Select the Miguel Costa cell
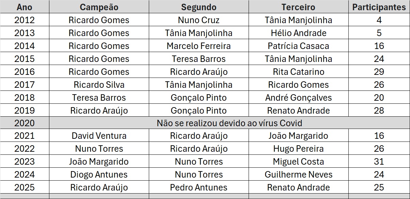Viewport: 410px width, 199px height. [x=298, y=162]
